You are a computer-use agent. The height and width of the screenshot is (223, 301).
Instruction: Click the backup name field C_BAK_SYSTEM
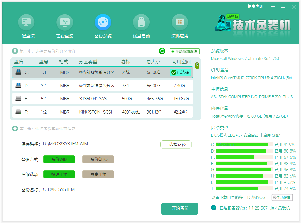pos(67,190)
